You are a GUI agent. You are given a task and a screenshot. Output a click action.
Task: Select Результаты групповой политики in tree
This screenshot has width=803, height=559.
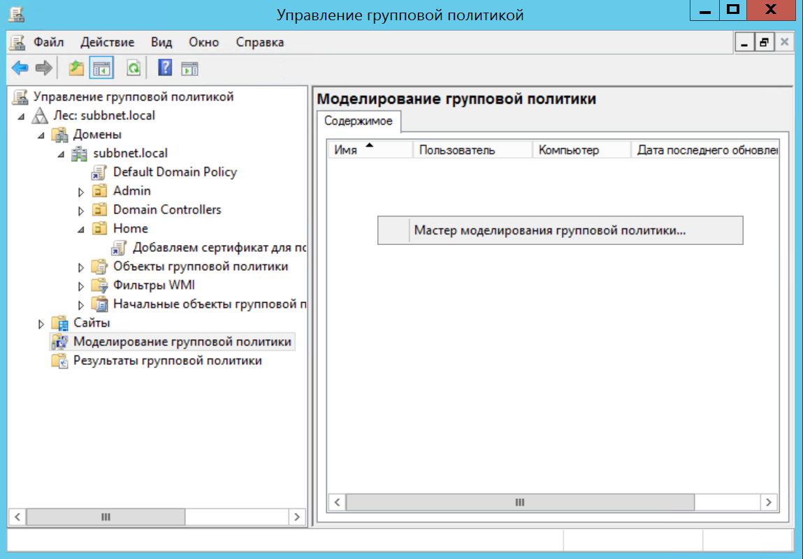click(x=167, y=361)
